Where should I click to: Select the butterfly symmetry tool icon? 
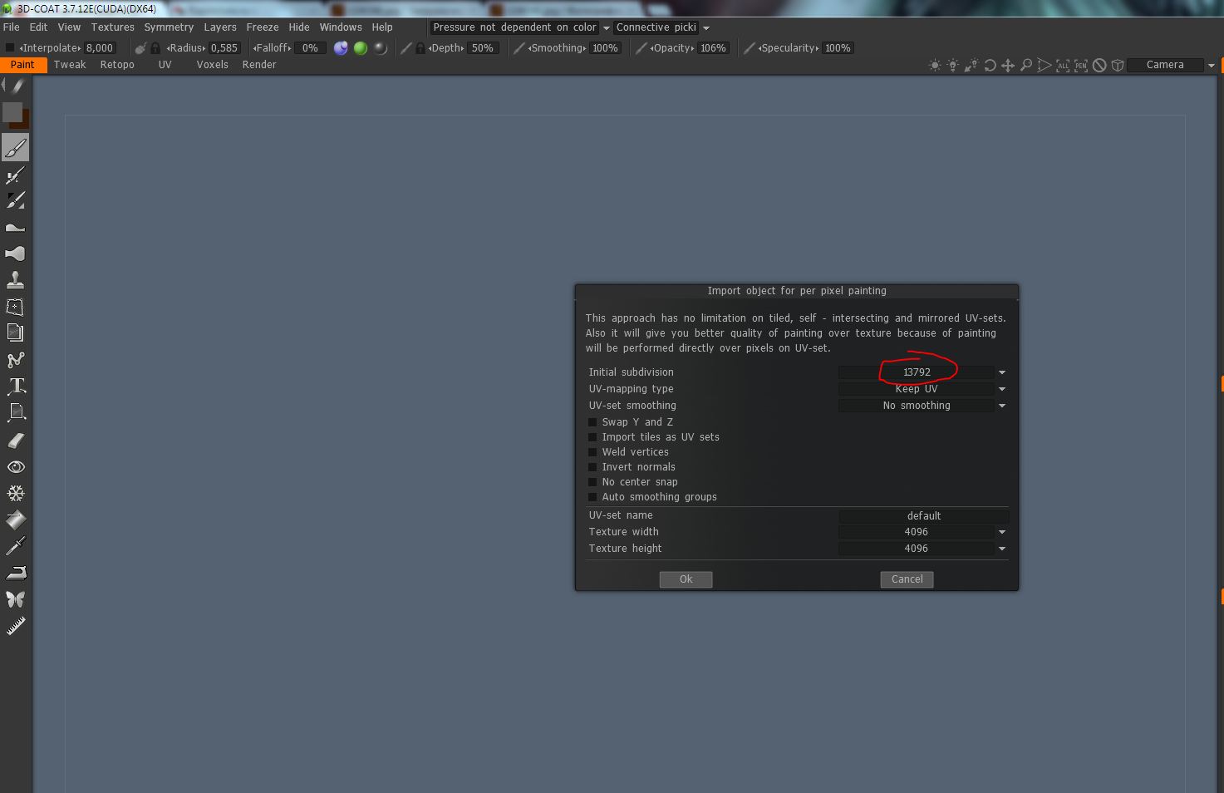(16, 599)
